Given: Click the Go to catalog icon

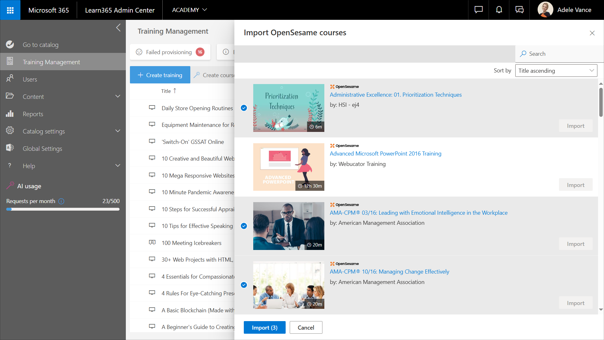Looking at the screenshot, I should point(10,44).
